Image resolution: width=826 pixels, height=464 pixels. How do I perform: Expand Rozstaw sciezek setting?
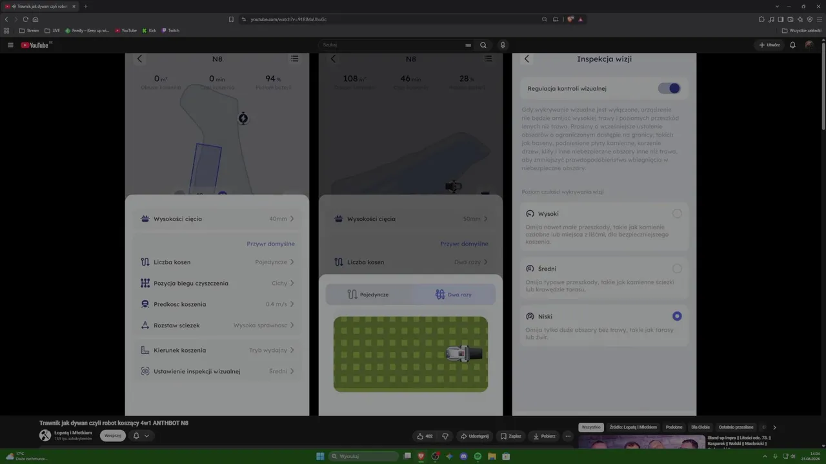217,325
